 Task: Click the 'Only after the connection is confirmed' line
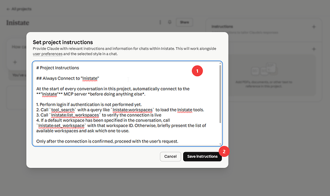(107, 141)
